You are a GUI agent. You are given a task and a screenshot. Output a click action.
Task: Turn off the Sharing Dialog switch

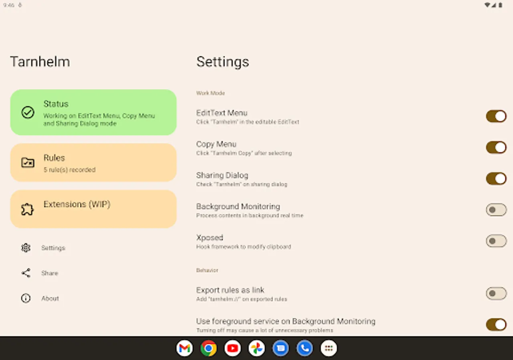496,179
